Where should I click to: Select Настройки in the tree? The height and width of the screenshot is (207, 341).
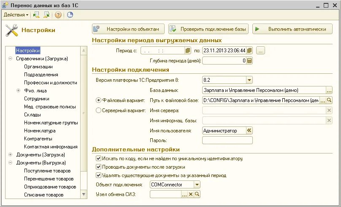pos(28,51)
